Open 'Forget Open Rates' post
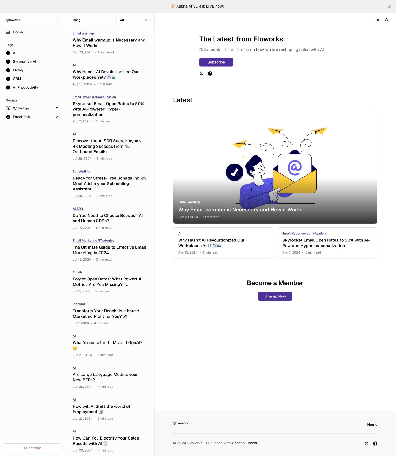The width and height of the screenshot is (396, 456). (107, 282)
